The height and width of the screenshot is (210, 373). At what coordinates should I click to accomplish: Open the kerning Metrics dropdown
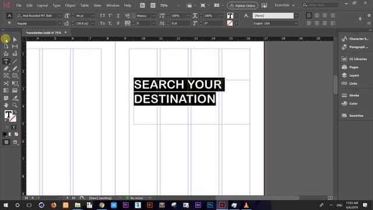click(x=153, y=16)
